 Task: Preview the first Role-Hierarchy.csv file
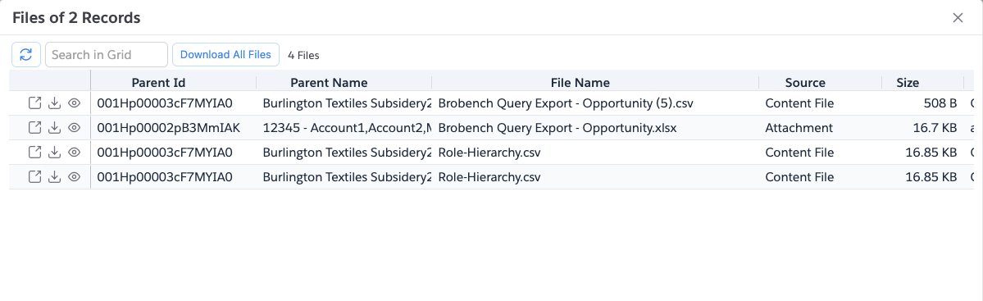tap(74, 153)
